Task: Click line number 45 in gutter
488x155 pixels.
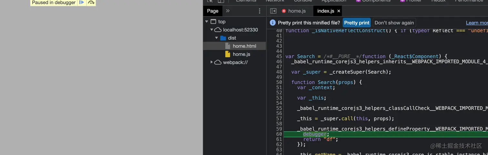Action: click(279, 56)
